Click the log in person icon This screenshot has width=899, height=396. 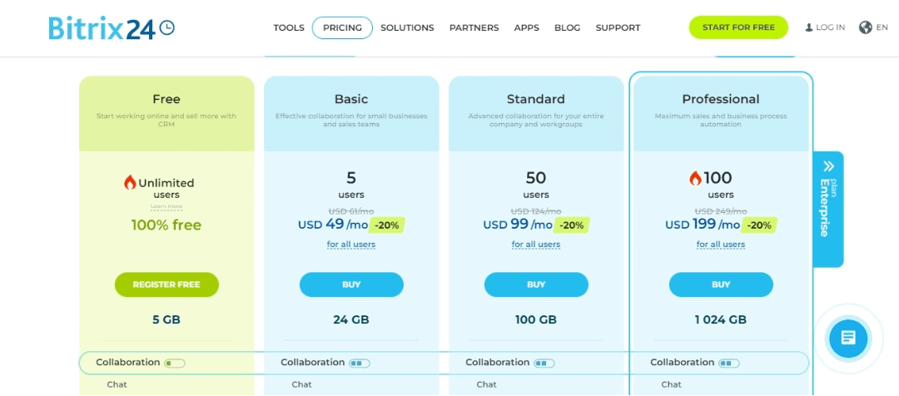pos(809,27)
